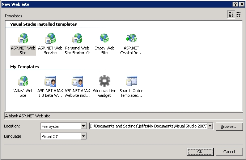
Task: Pick the Personal Web Site Starter Kit icon
Action: 77,38
